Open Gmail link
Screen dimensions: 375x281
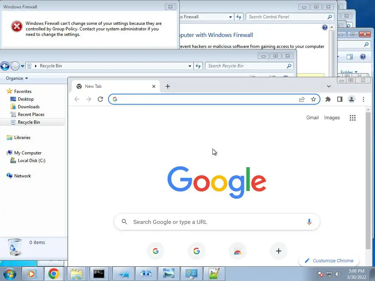point(312,117)
